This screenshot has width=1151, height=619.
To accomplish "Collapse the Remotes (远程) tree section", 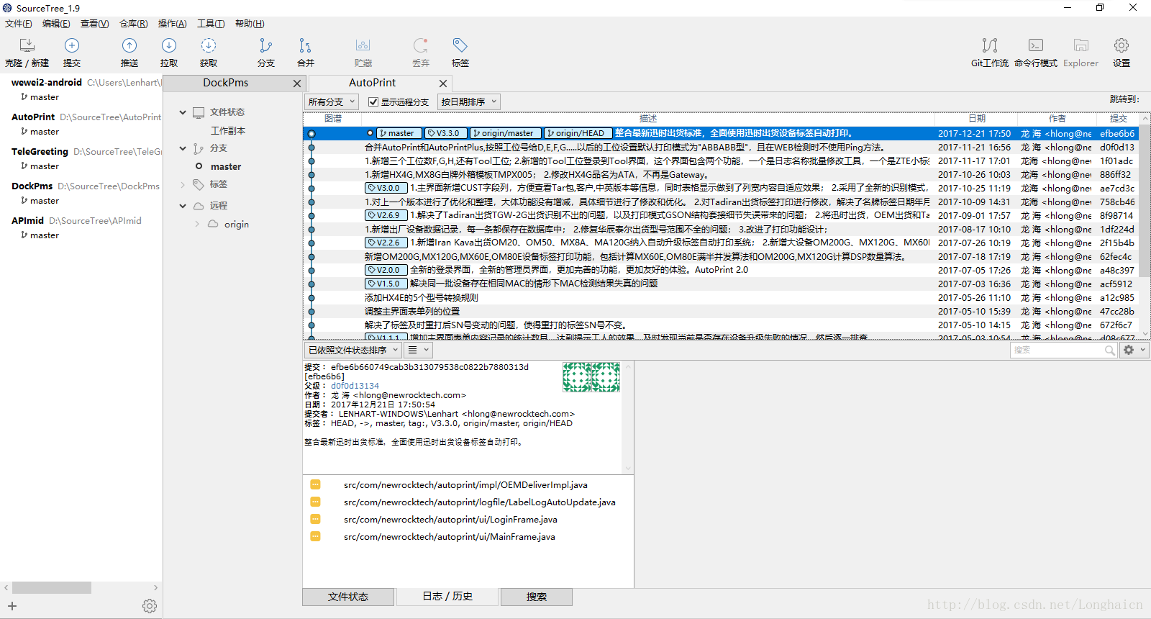I will (183, 206).
